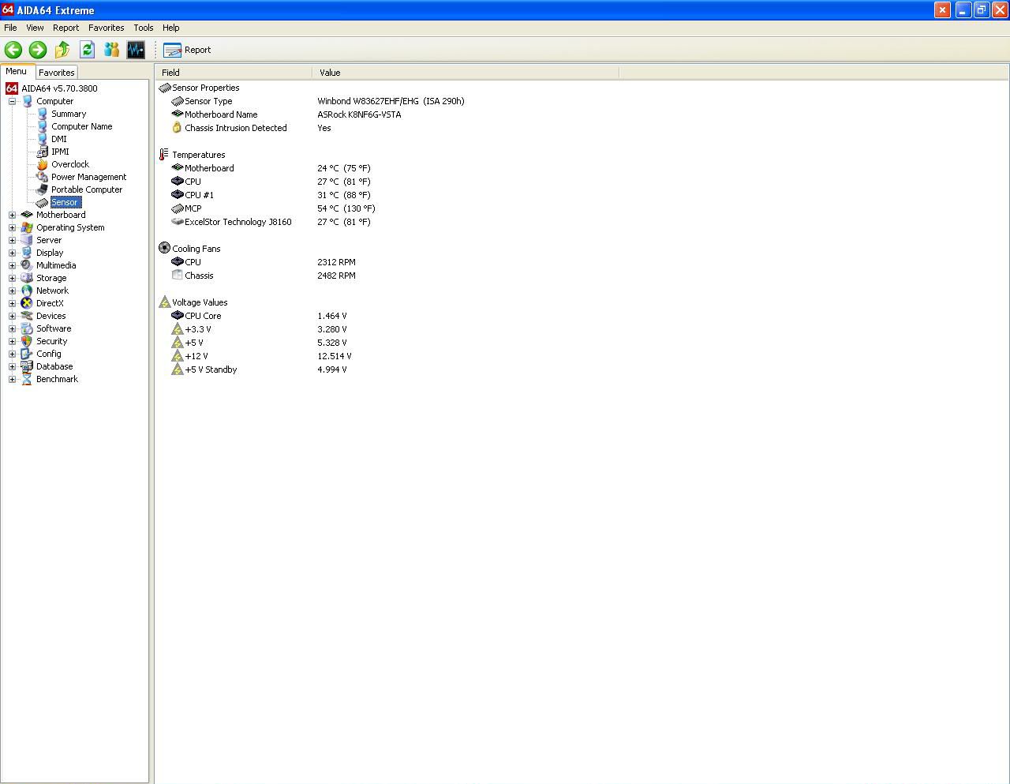Click the DirectX X icon
Viewport: 1010px width, 784px height.
click(27, 303)
